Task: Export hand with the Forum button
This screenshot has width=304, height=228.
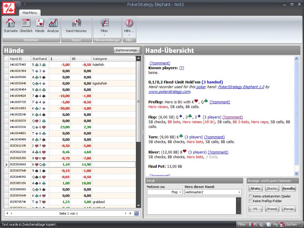Action: coord(289,209)
